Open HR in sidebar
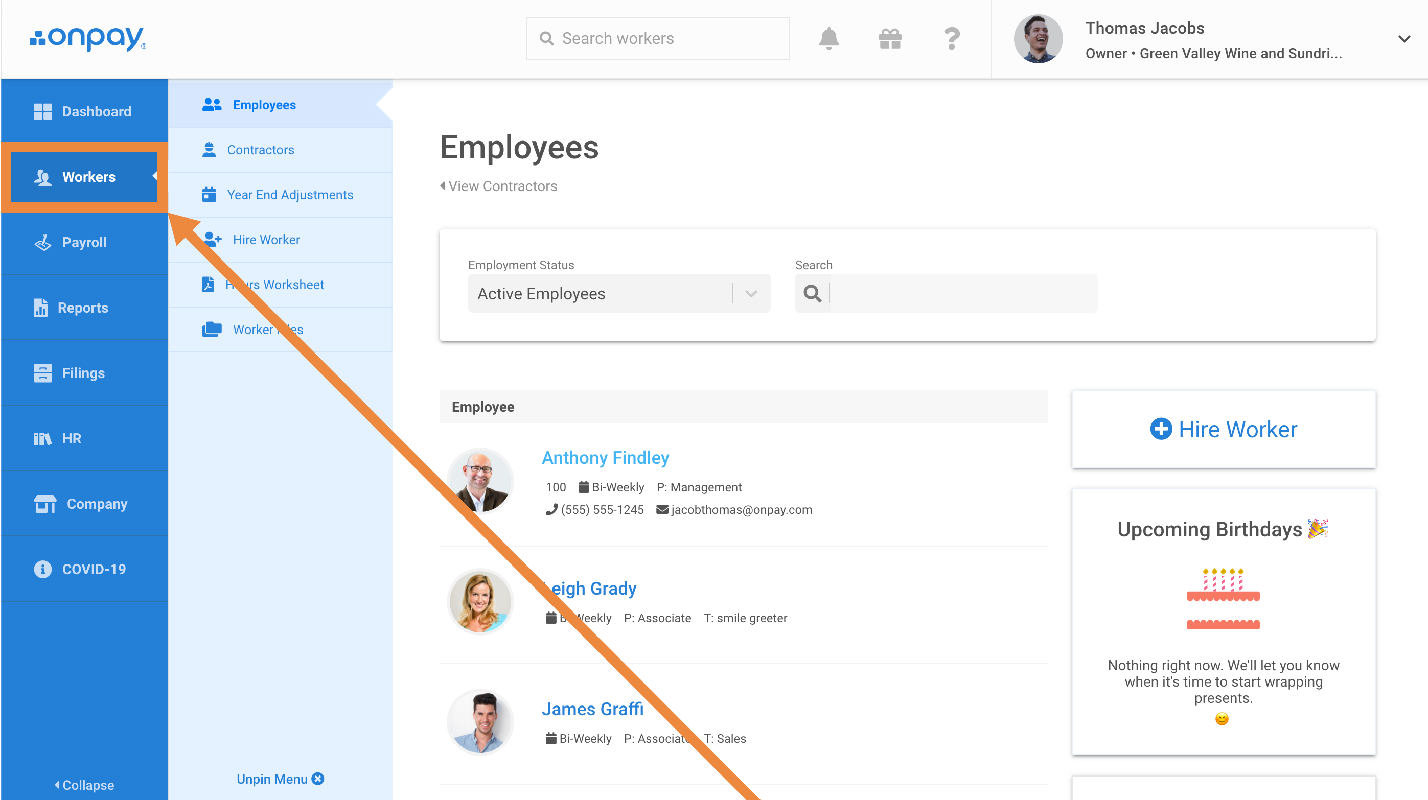 [85, 438]
